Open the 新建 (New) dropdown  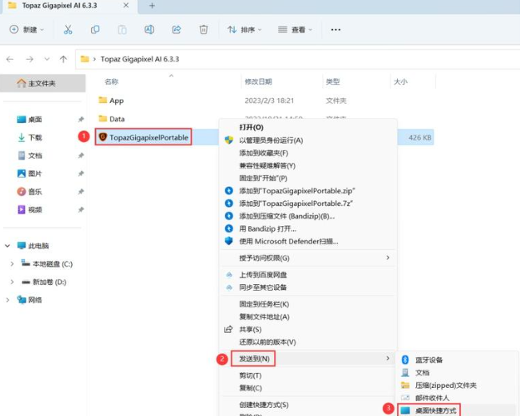(x=26, y=30)
